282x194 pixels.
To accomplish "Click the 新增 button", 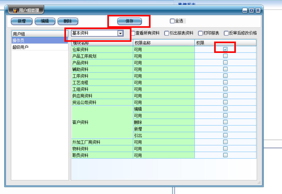I will (21, 21).
